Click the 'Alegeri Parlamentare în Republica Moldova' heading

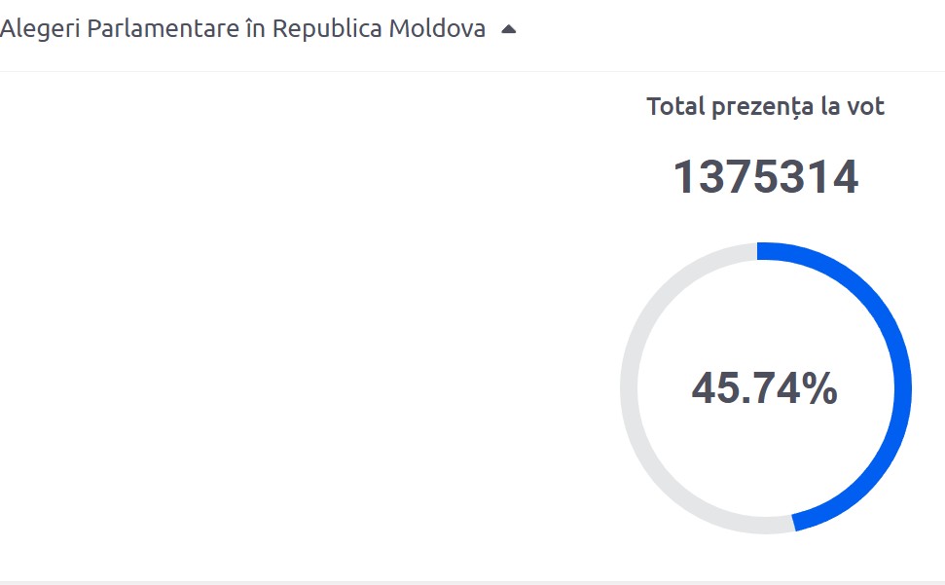tap(242, 29)
